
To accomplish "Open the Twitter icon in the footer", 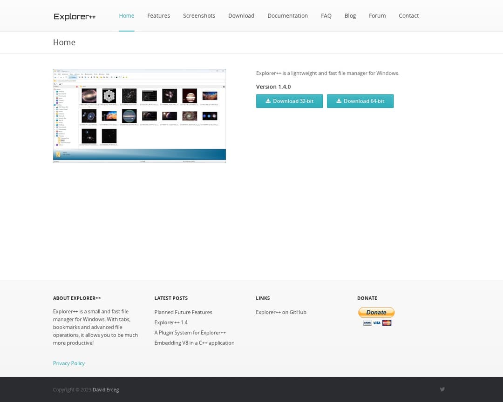I will (442, 389).
